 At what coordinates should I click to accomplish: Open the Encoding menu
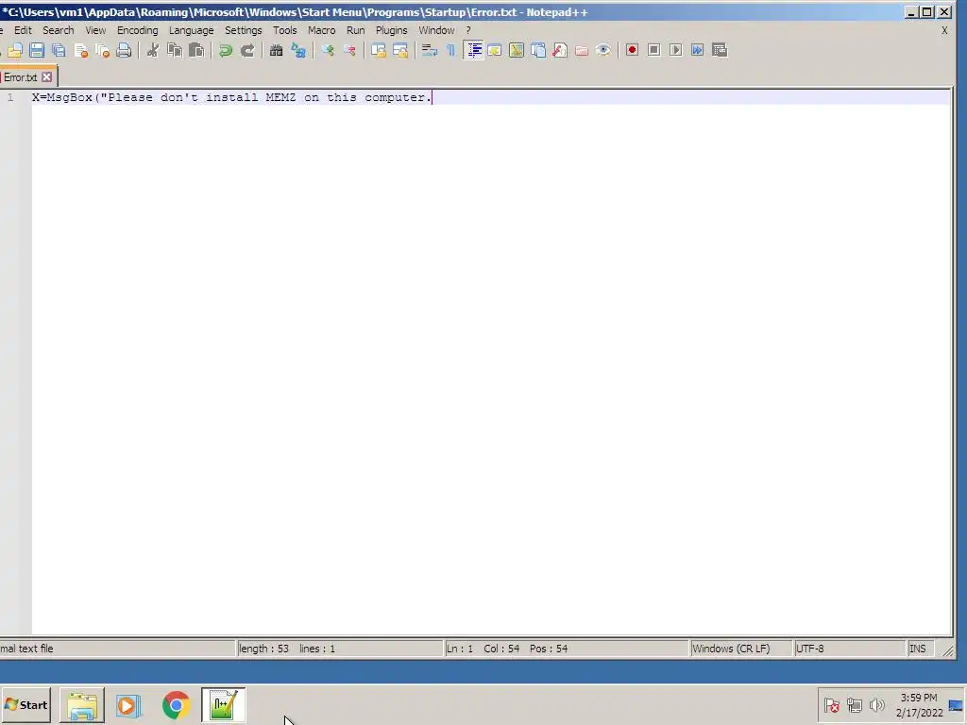click(x=138, y=30)
